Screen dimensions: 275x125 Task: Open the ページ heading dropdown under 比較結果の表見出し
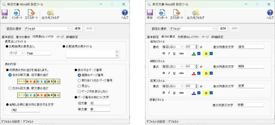[x=17, y=53]
